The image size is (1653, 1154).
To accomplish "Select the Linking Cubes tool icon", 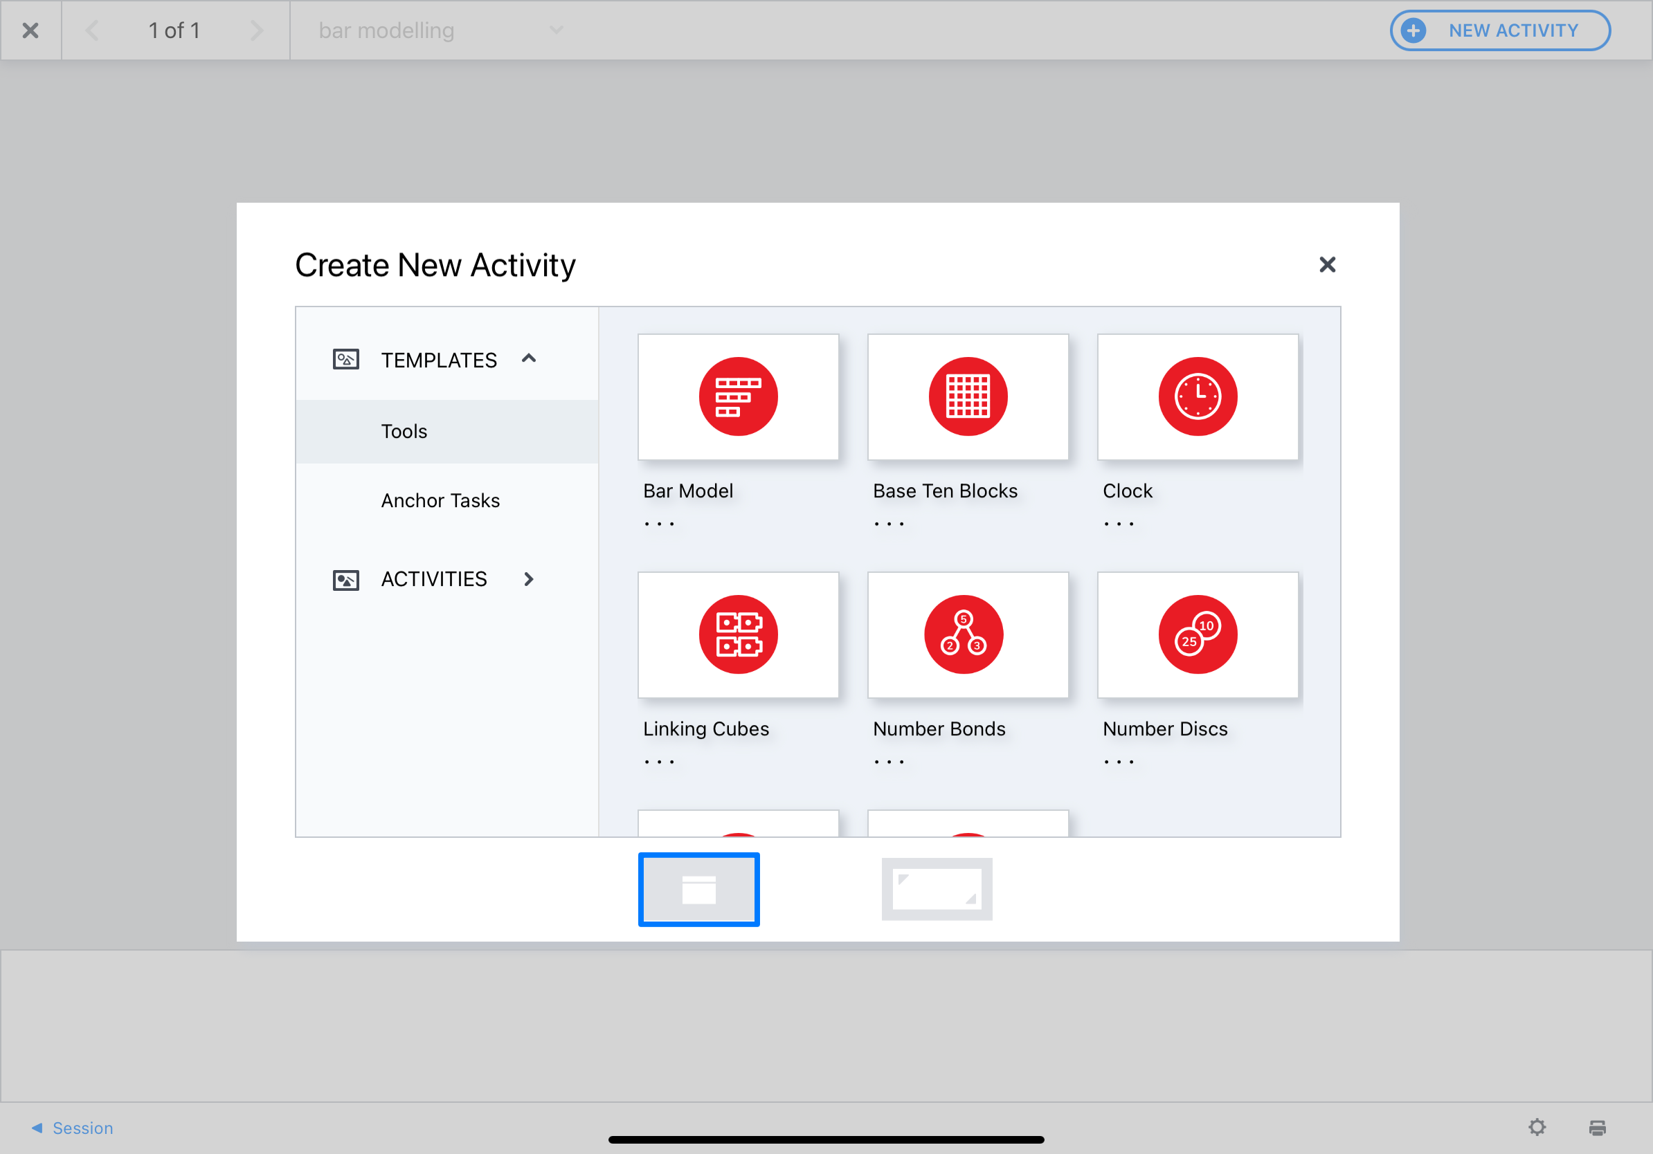I will point(738,634).
